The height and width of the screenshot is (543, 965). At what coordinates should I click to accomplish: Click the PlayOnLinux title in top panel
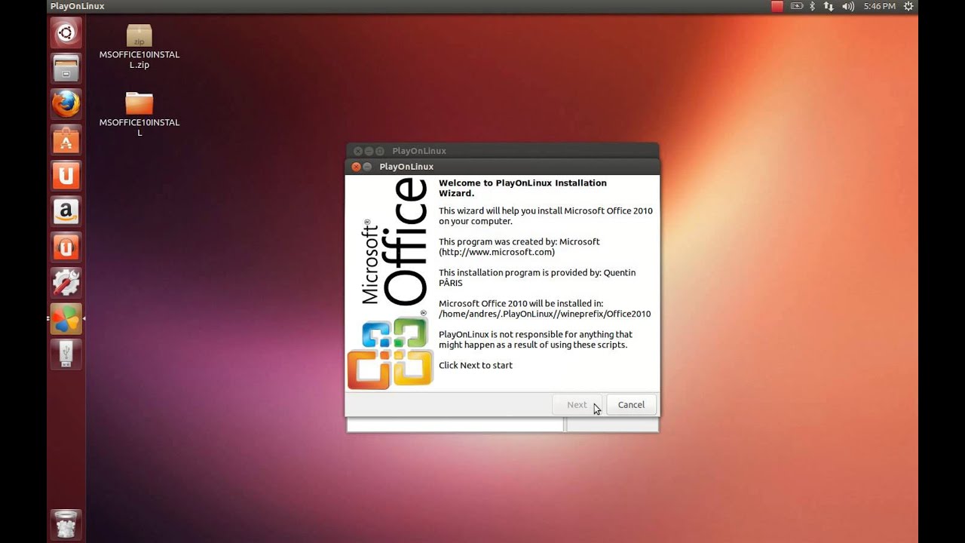coord(78,6)
